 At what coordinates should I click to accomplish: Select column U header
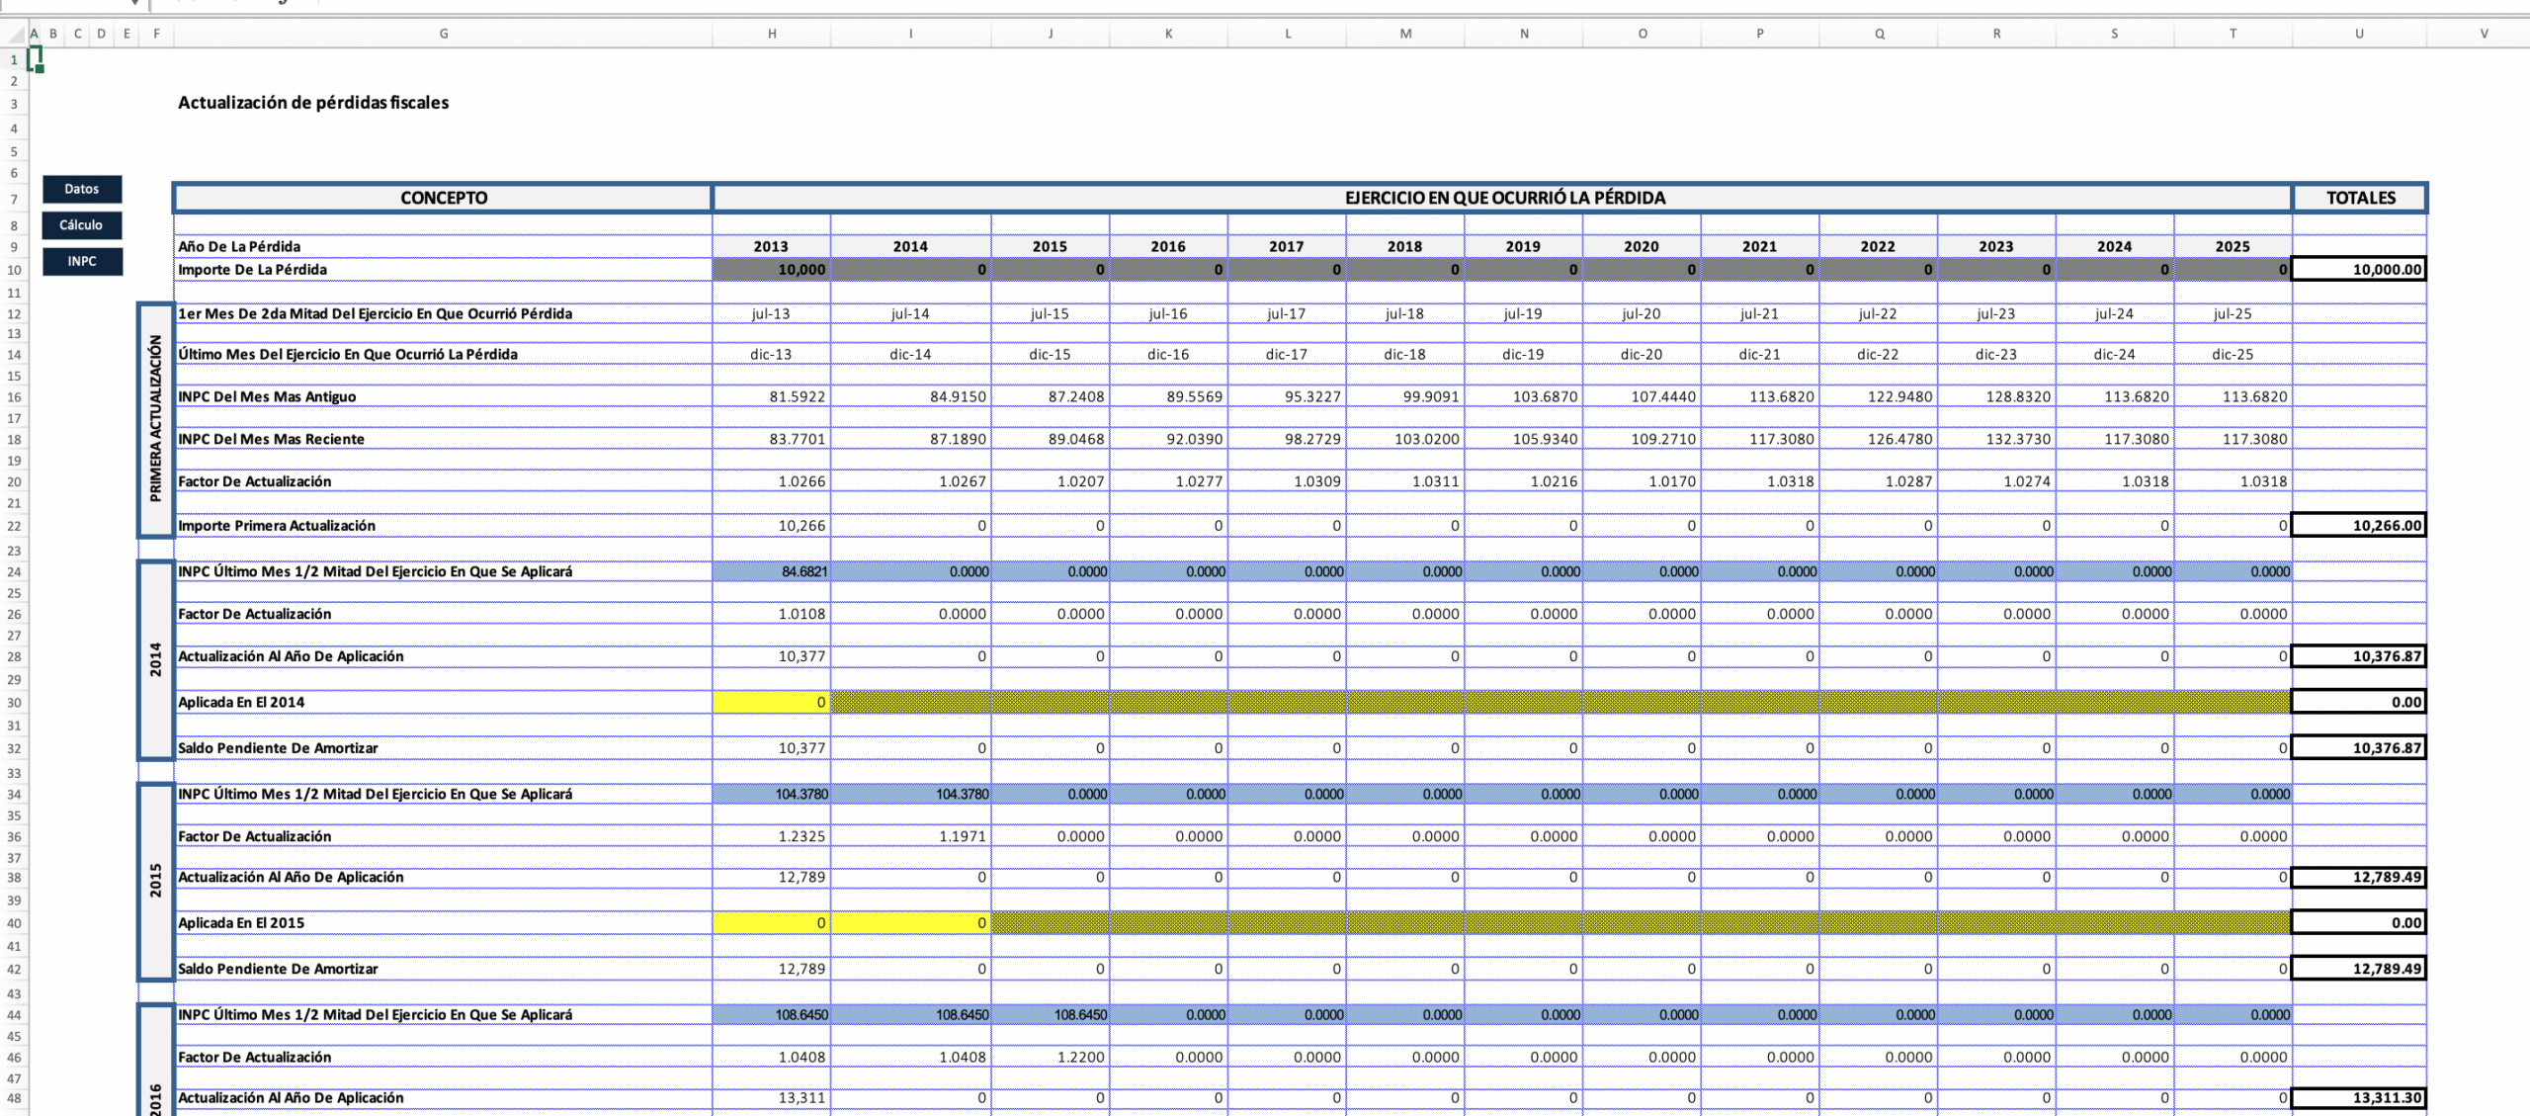coord(2359,34)
